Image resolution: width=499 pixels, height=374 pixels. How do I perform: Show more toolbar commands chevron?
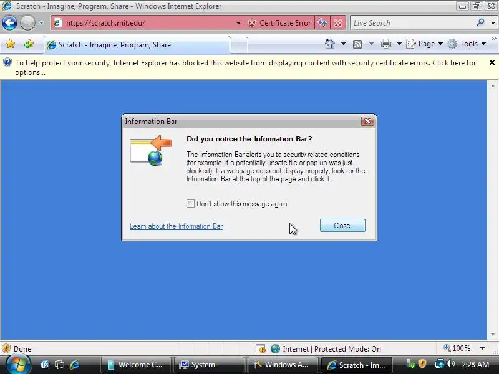(493, 39)
